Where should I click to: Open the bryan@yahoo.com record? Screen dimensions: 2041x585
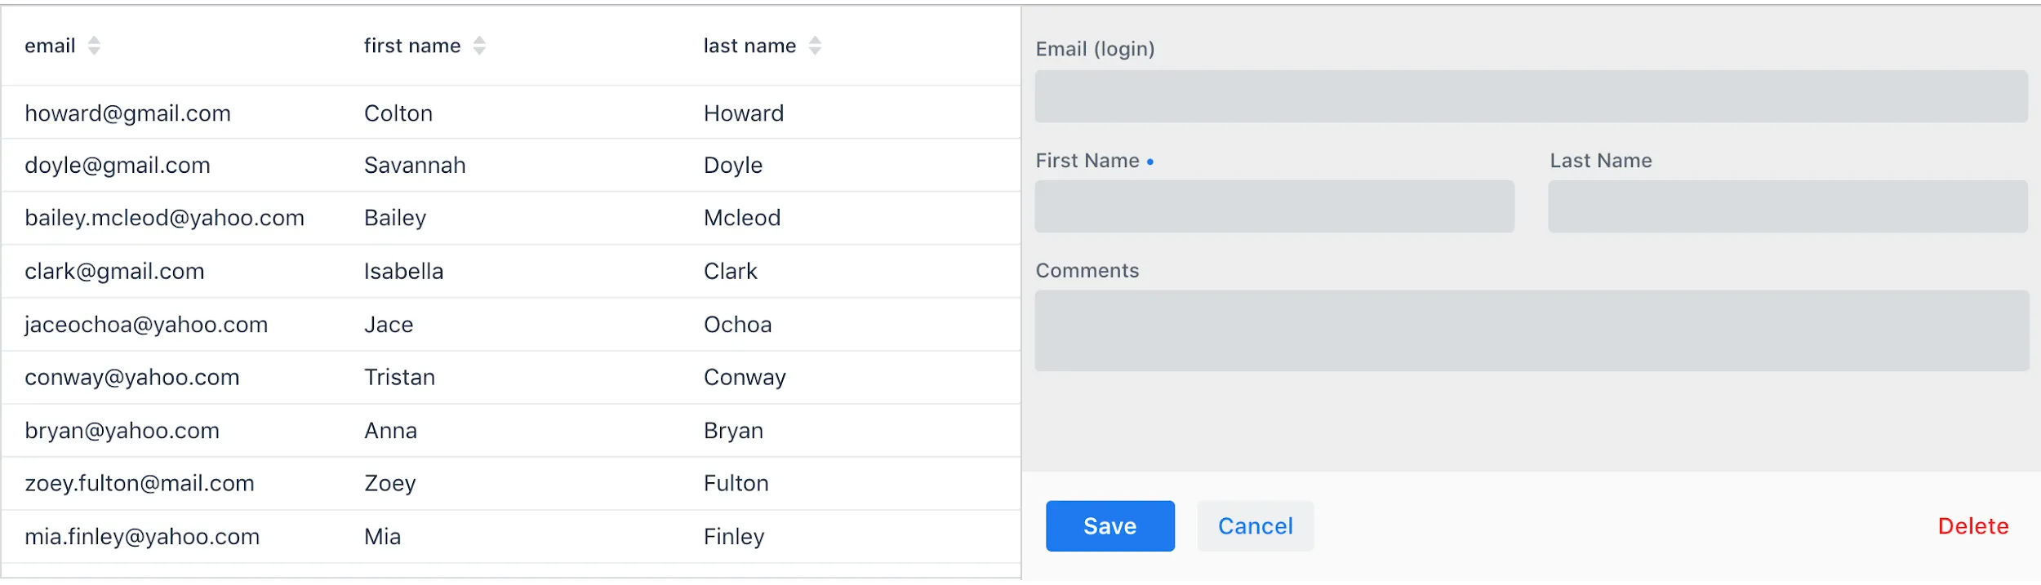coord(122,431)
